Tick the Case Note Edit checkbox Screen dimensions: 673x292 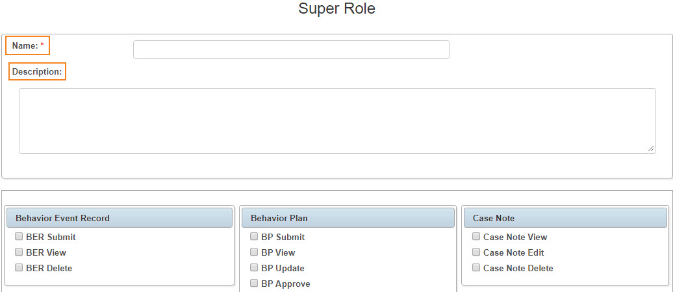pos(476,252)
